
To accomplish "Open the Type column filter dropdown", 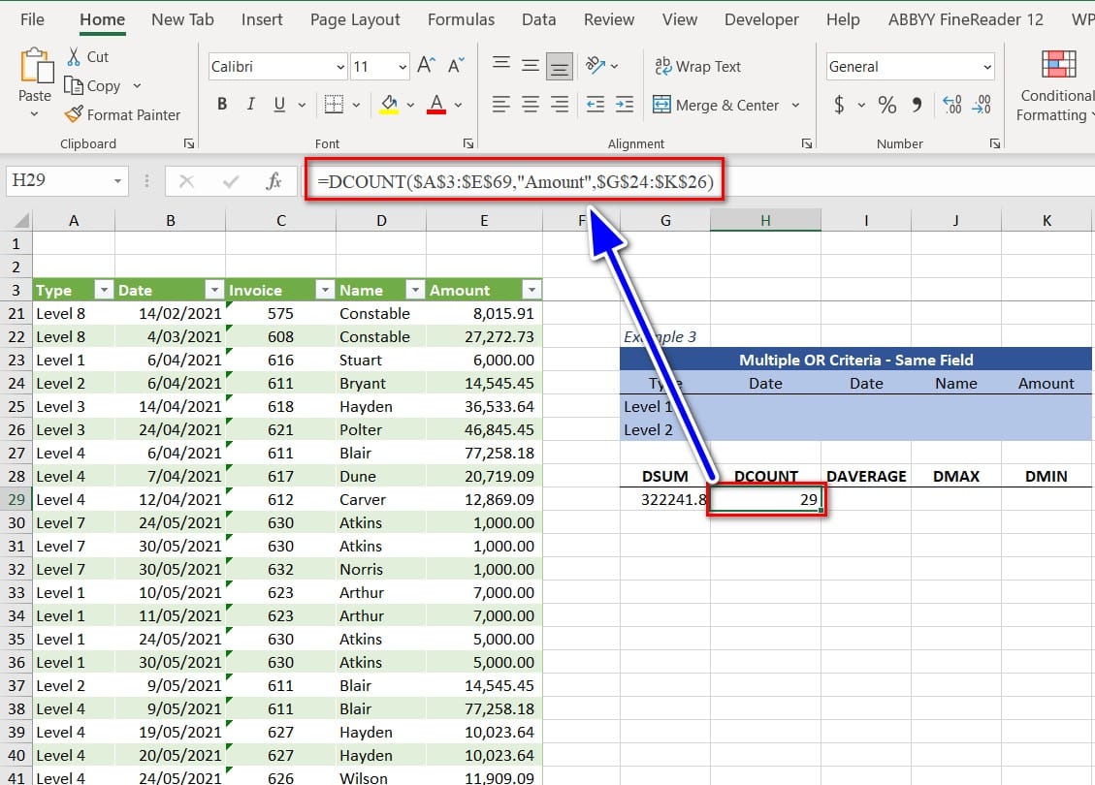I will tap(104, 290).
